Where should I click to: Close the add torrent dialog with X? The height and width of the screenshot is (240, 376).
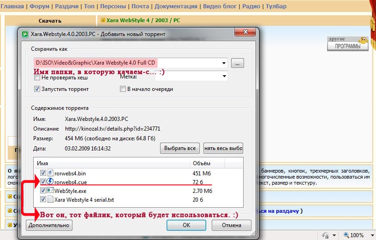tap(245, 32)
